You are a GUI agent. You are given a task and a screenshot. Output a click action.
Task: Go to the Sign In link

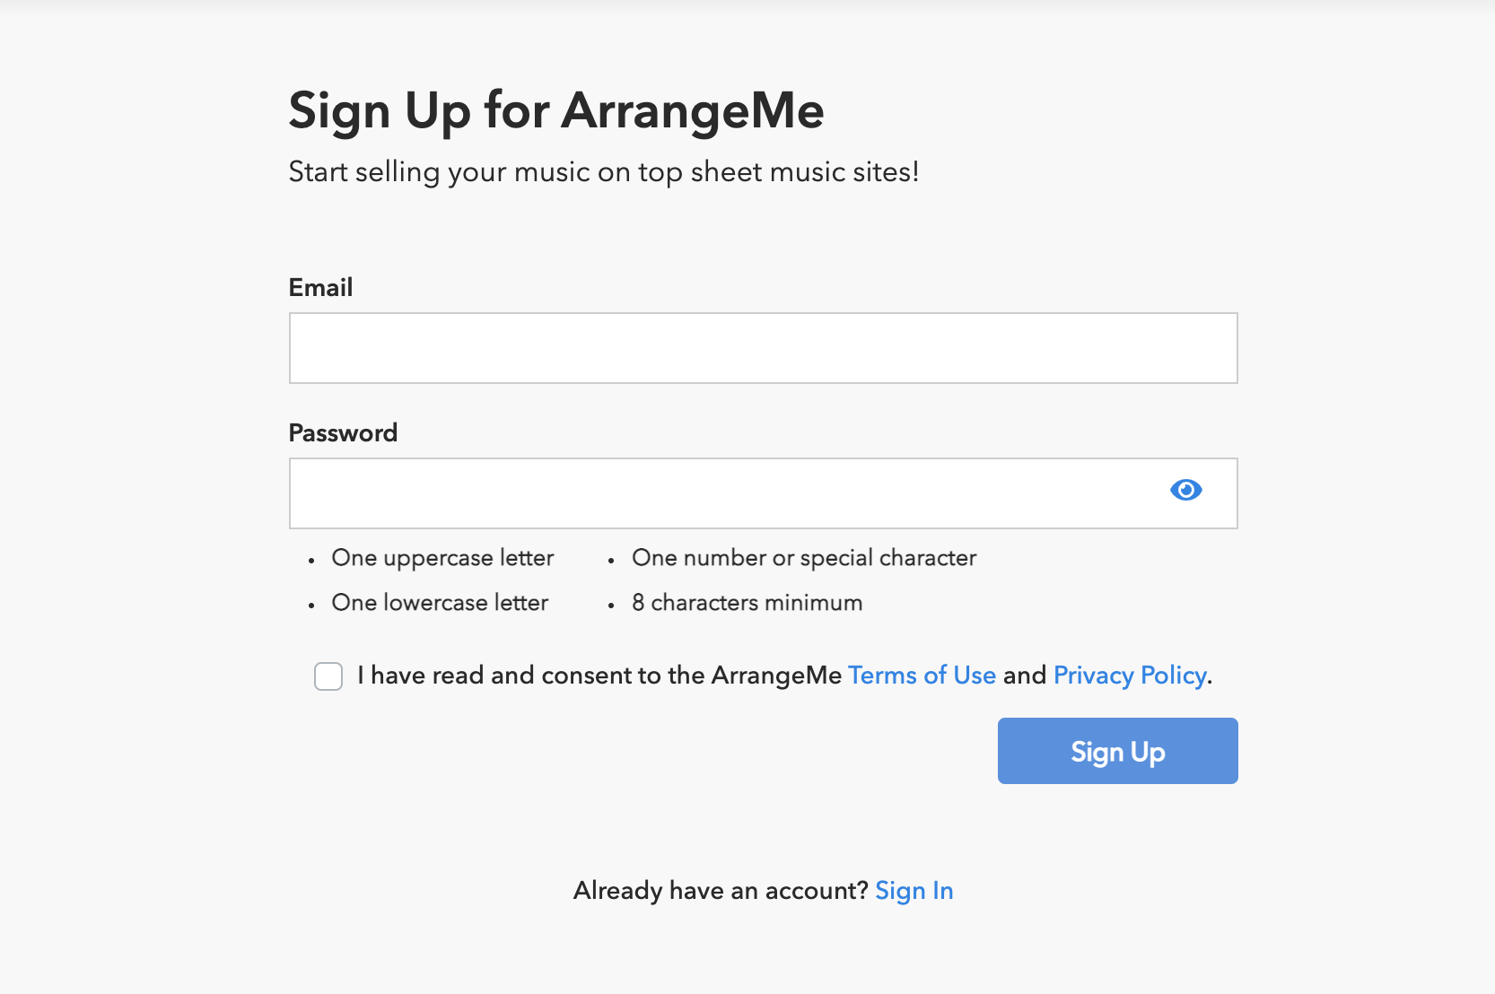pyautogui.click(x=914, y=891)
